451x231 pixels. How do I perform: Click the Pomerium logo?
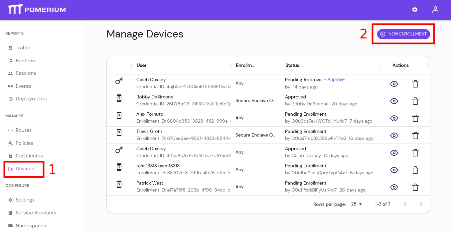(x=37, y=10)
